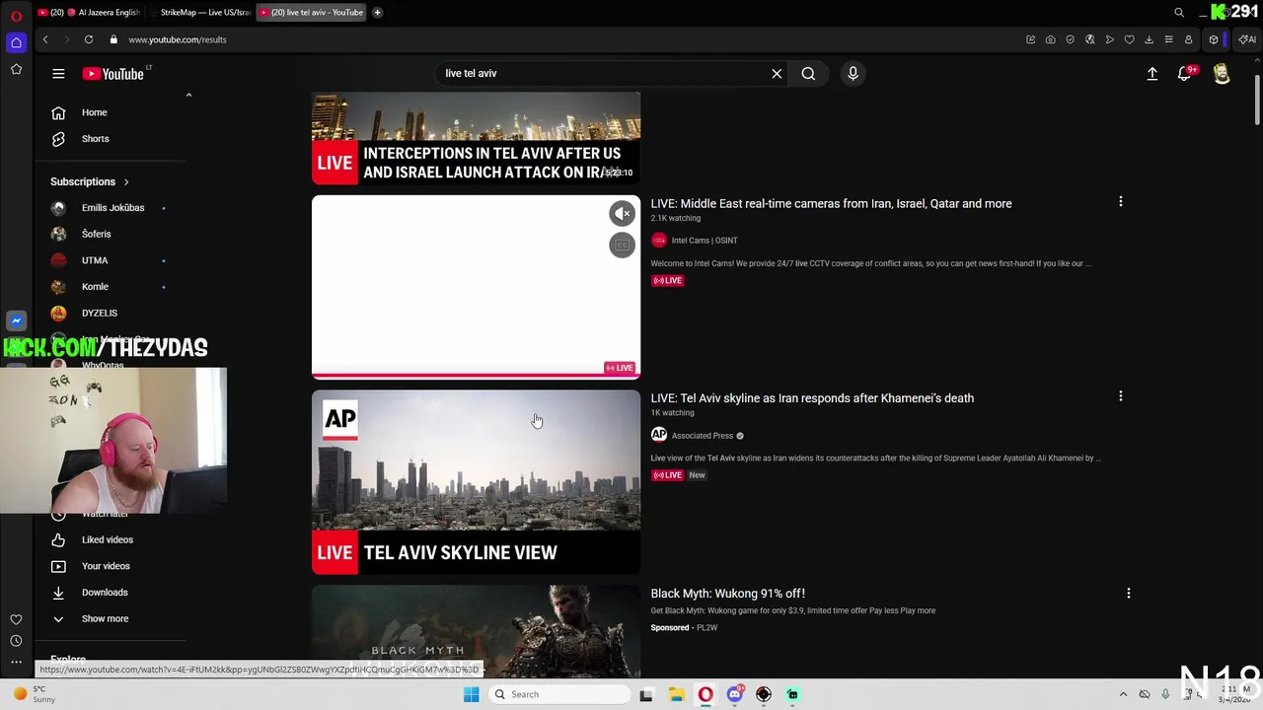This screenshot has width=1263, height=710.
Task: Click the magnifier search button
Action: click(x=808, y=74)
